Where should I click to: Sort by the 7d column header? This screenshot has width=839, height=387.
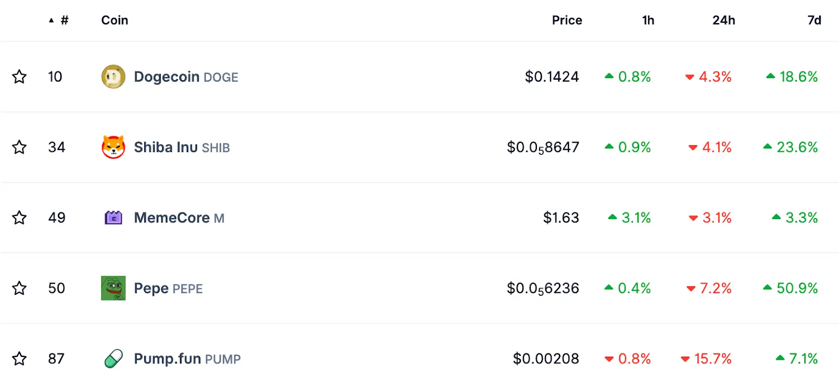pos(814,20)
